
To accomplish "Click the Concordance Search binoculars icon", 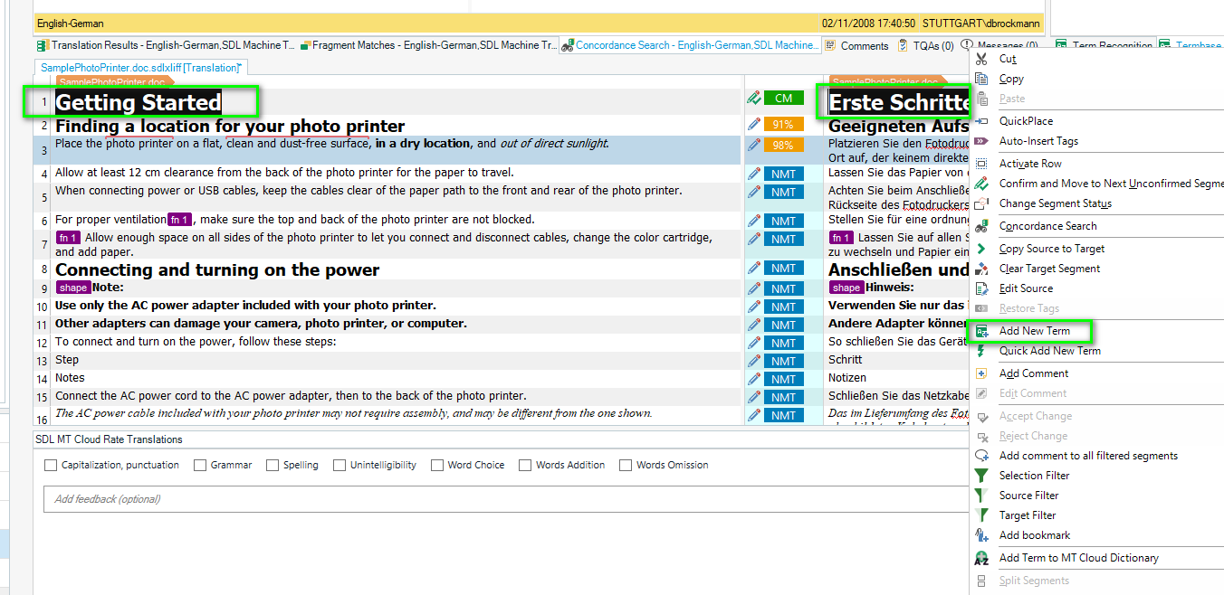I will (x=981, y=226).
